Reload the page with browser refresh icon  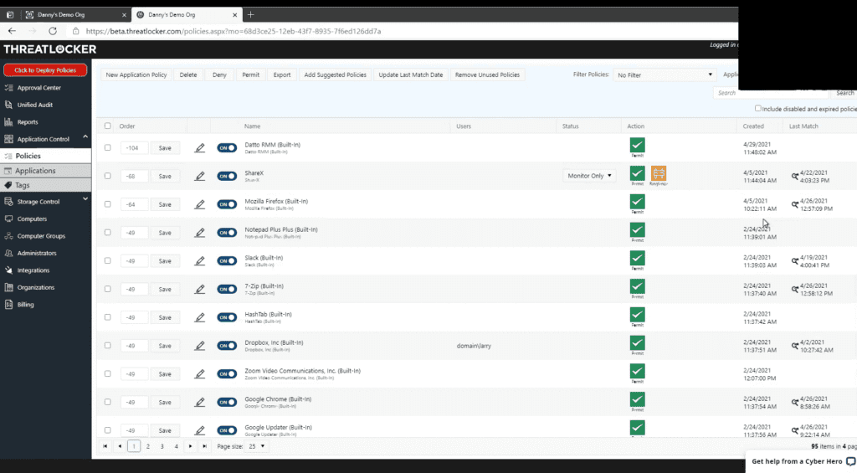(x=53, y=31)
